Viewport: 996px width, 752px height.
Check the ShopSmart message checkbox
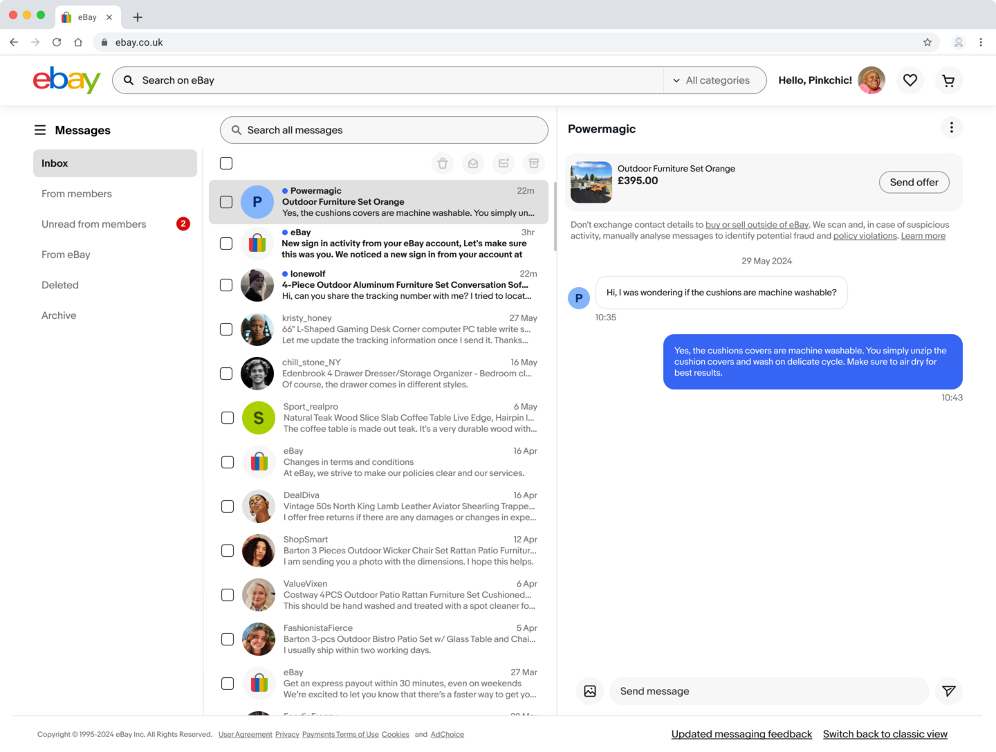228,551
